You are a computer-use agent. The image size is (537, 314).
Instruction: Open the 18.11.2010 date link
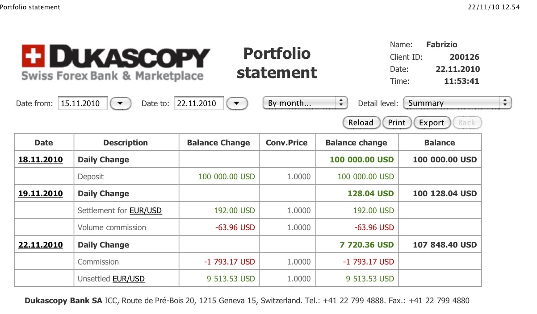point(40,160)
